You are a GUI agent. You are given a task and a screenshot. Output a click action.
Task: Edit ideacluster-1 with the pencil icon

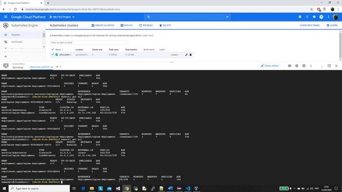point(186,55)
